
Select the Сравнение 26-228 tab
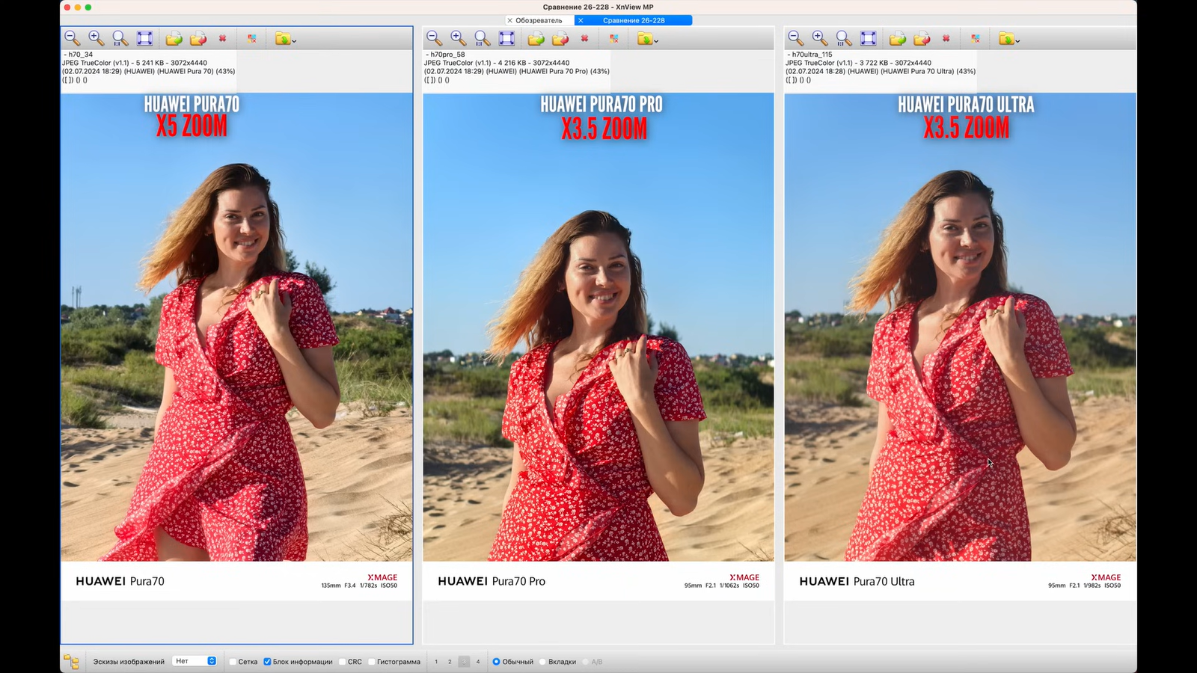[x=634, y=20]
